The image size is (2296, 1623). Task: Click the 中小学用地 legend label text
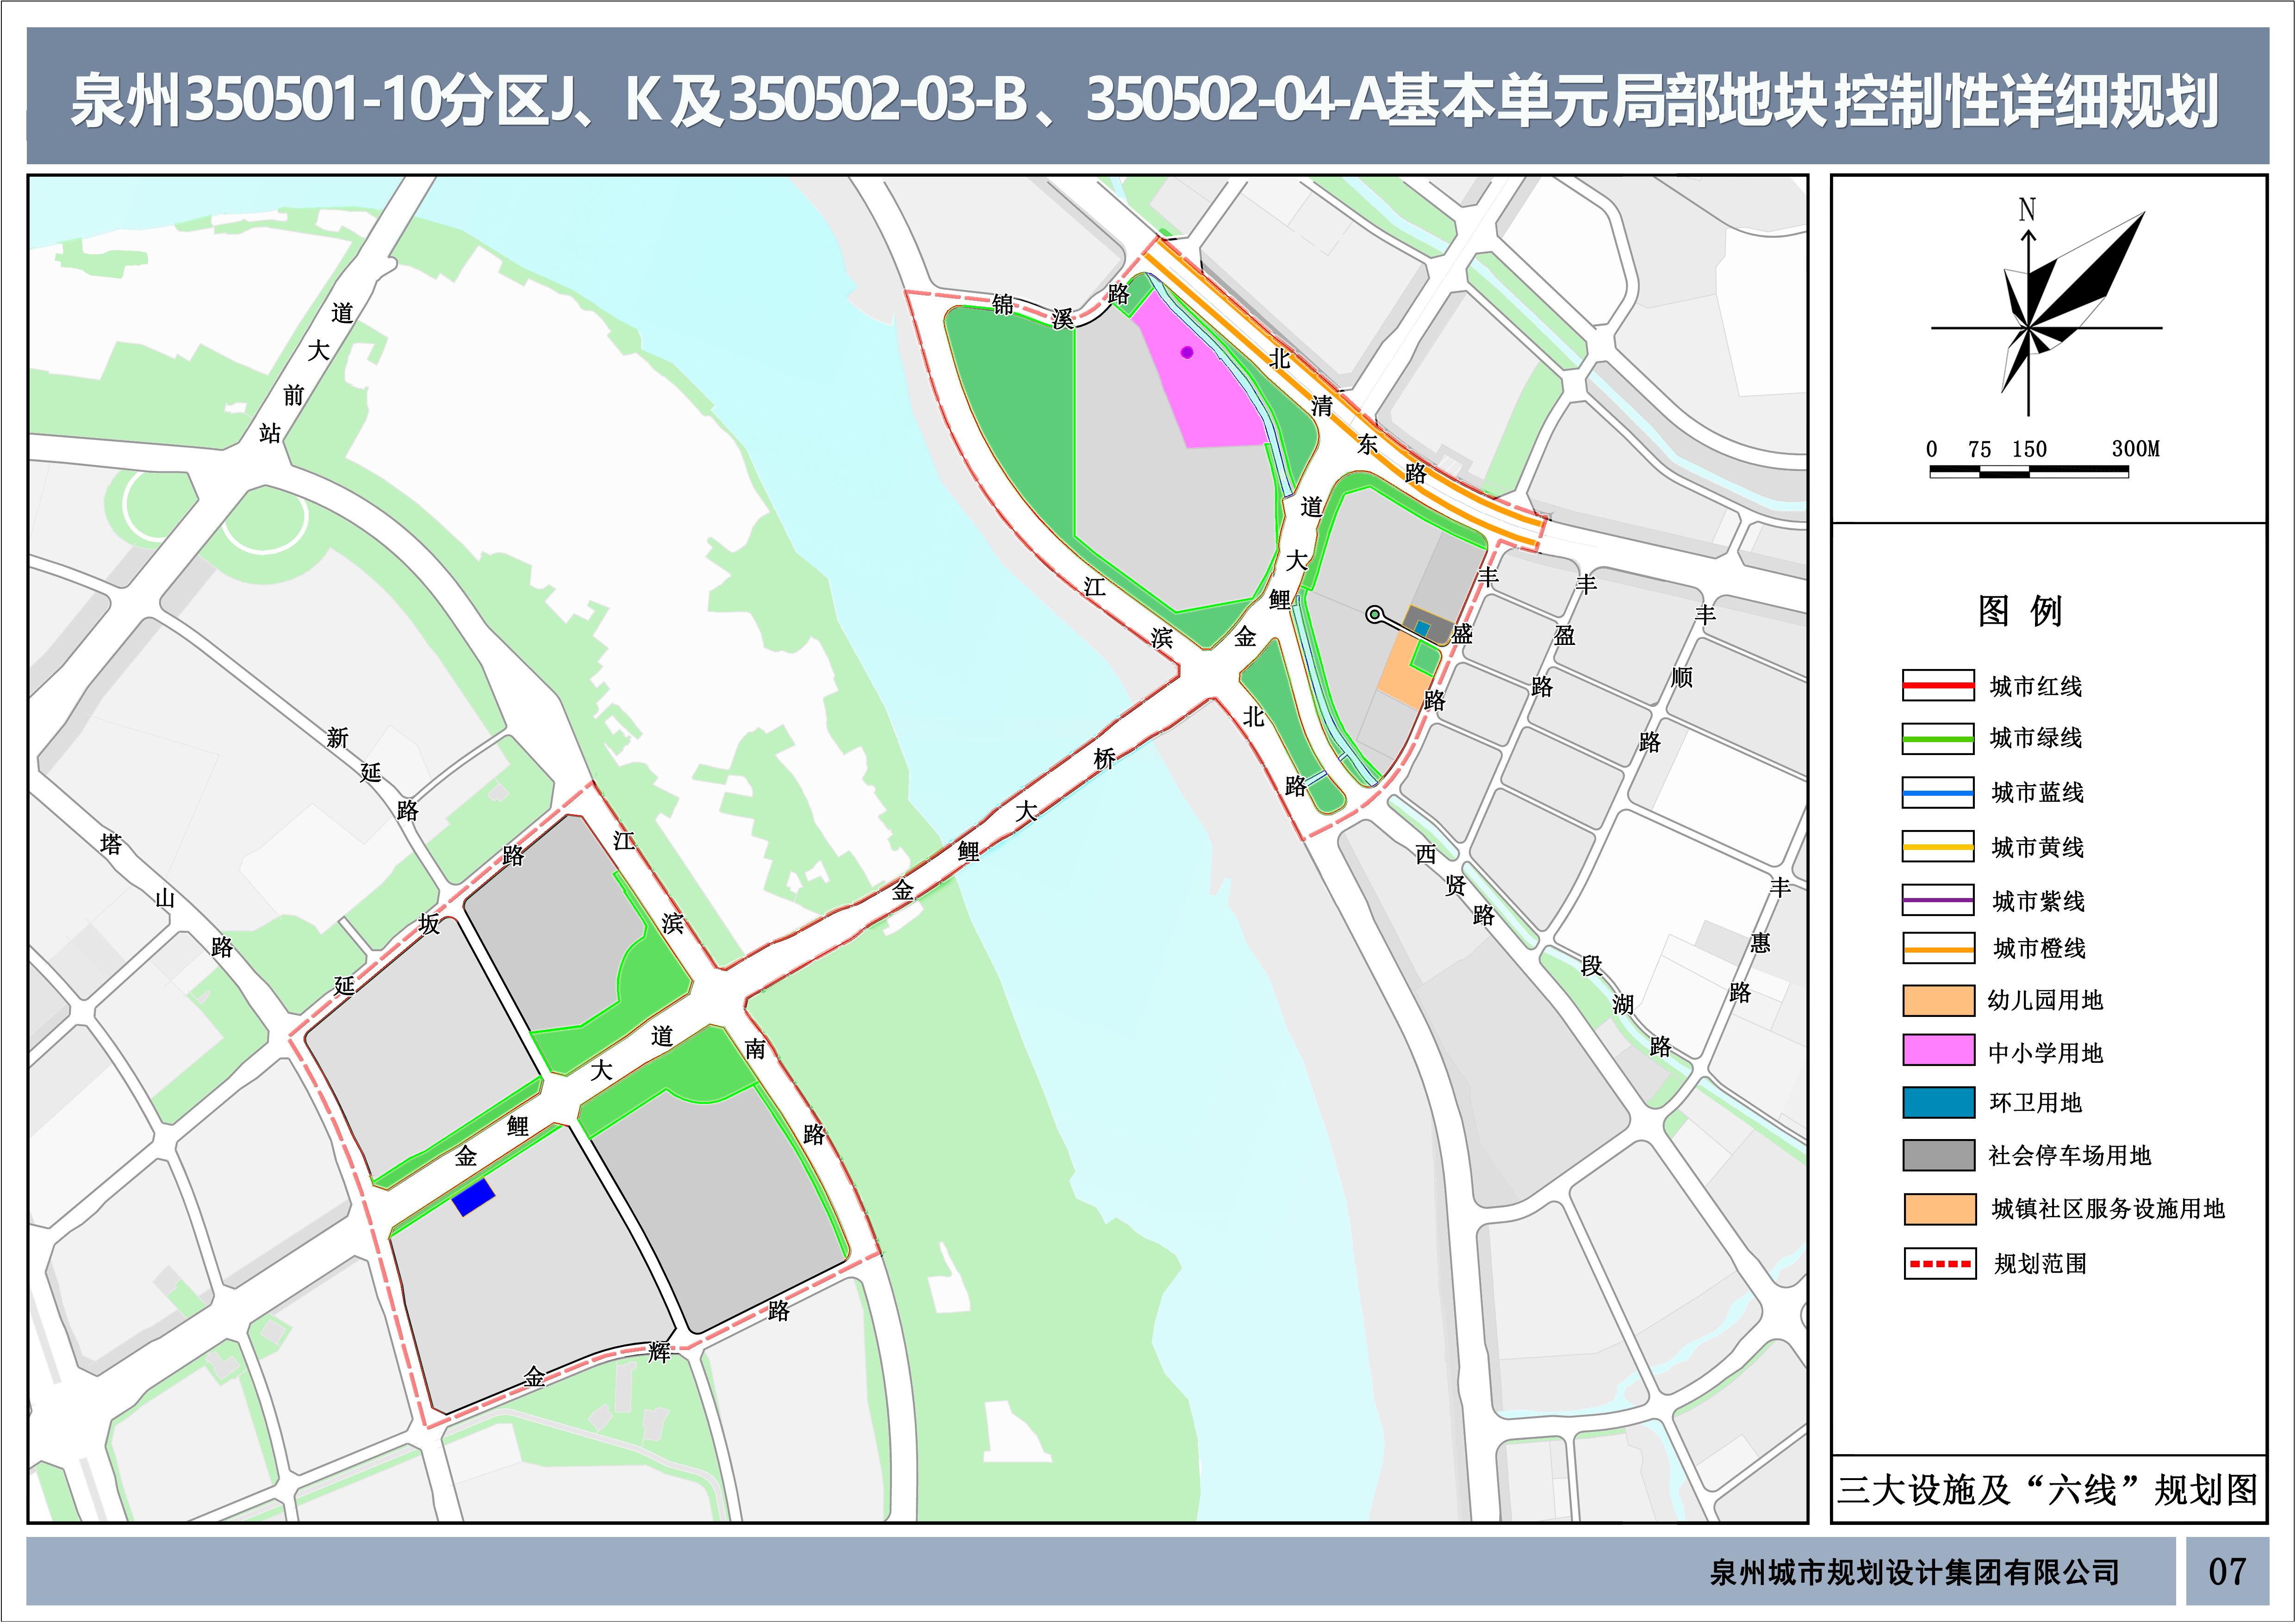[x=2046, y=1053]
